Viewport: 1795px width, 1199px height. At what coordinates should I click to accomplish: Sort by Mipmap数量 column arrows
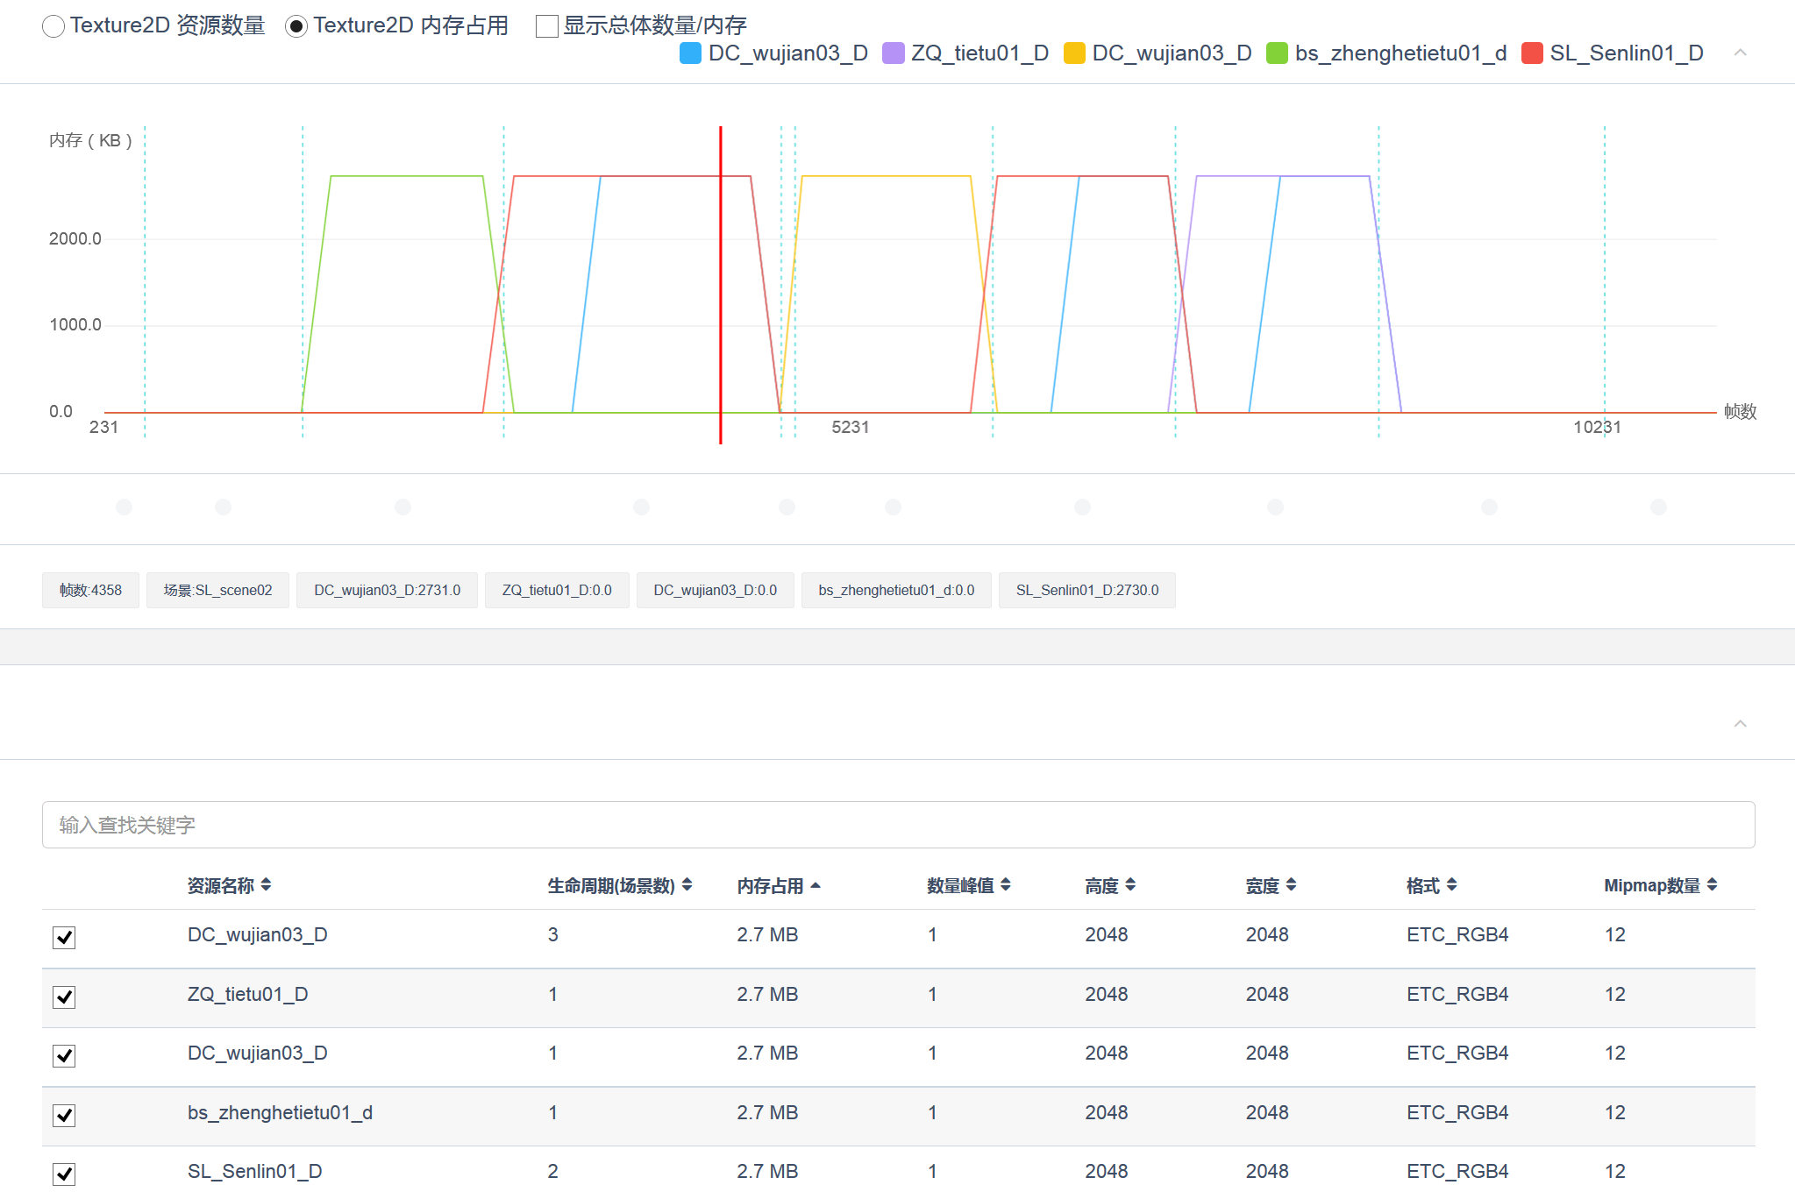1712,885
